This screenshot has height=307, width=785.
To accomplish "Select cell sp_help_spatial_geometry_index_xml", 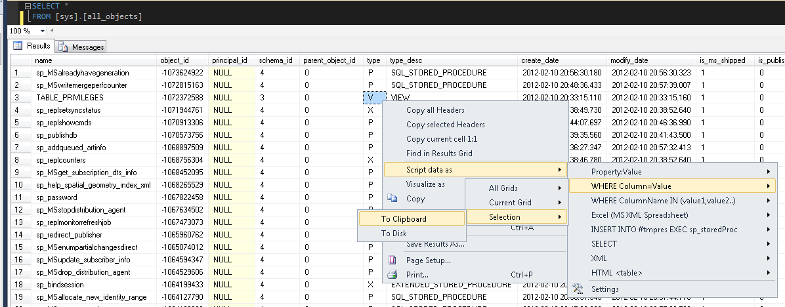I will point(95,185).
